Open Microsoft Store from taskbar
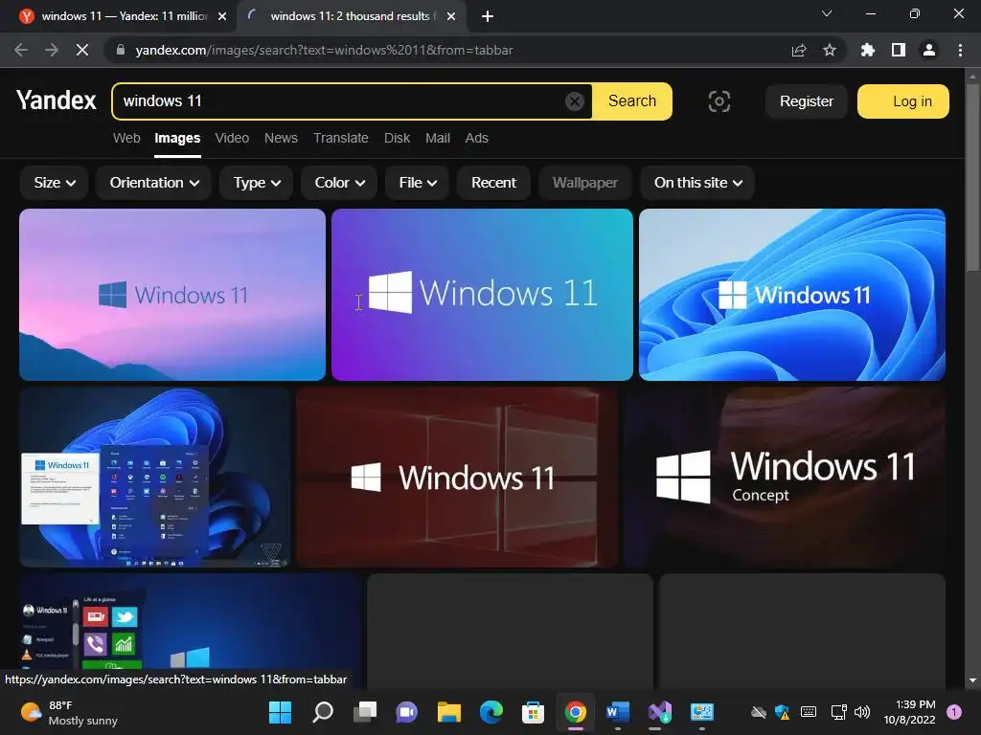This screenshot has height=735, width=981. 533,712
